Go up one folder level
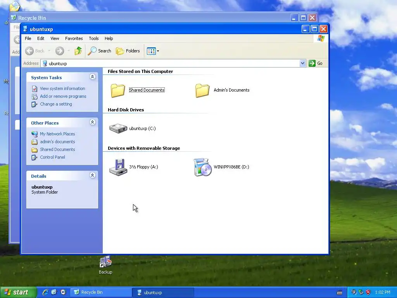This screenshot has height=298, width=397. (x=78, y=51)
